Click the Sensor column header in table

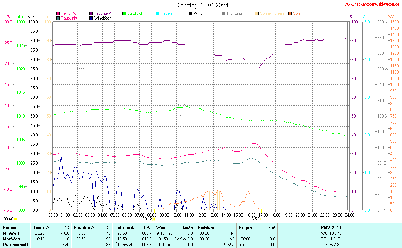tap(9, 228)
